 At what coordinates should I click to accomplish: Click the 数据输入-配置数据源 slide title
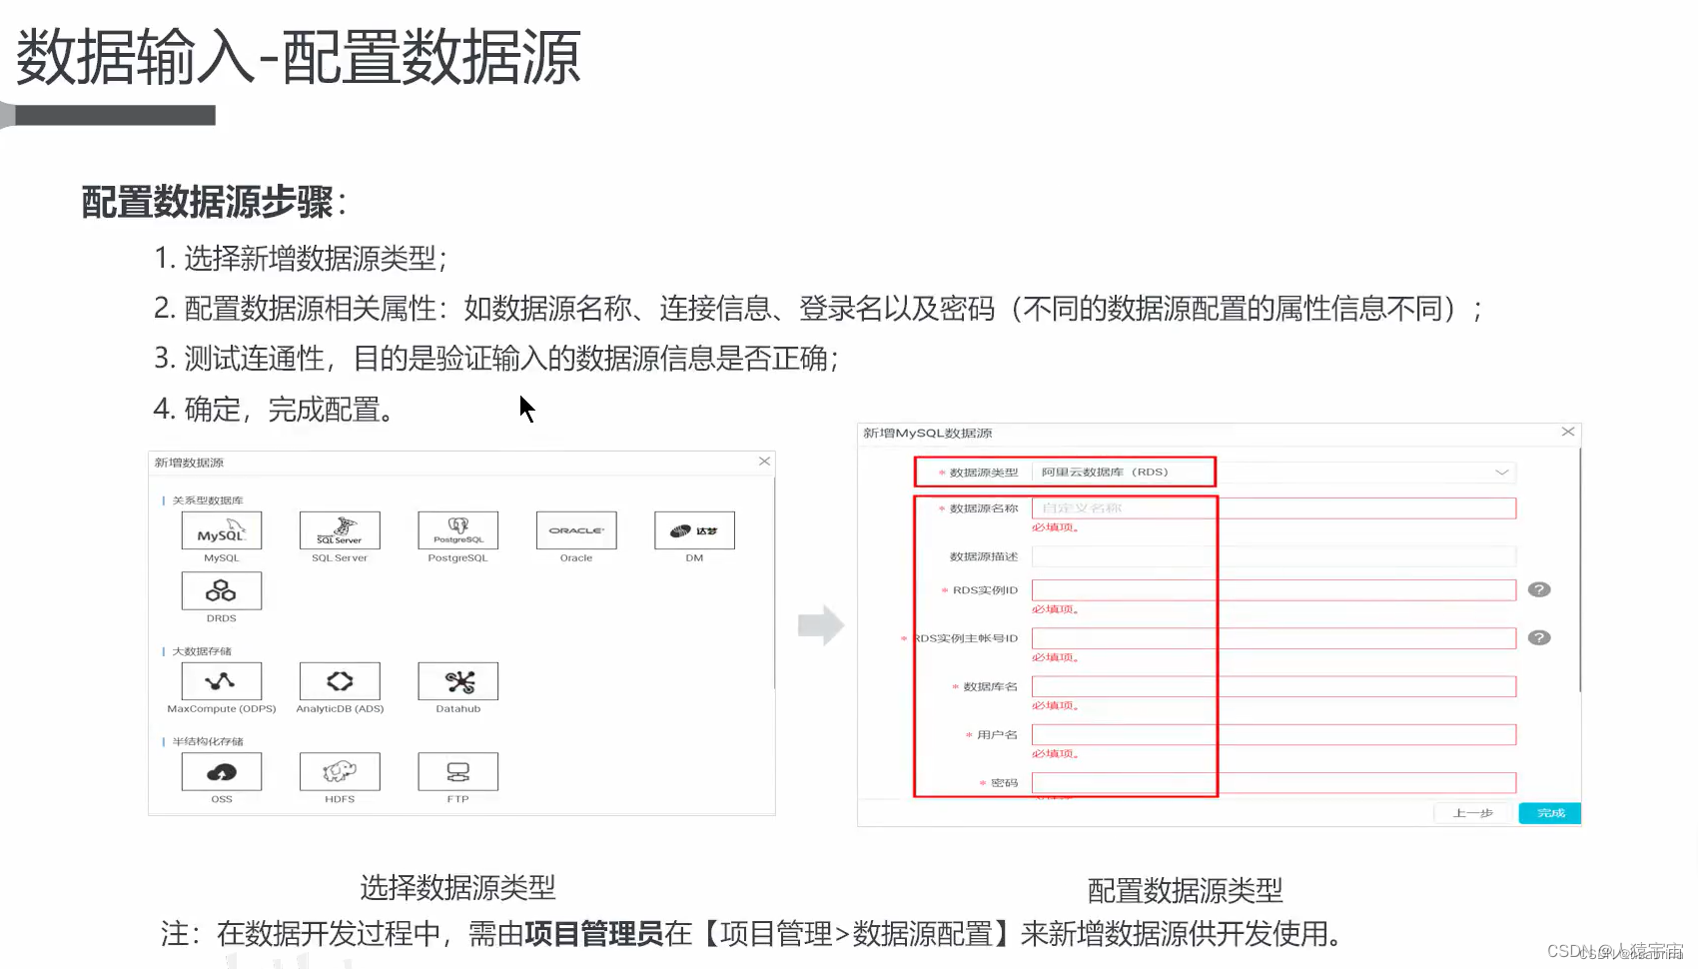[298, 57]
